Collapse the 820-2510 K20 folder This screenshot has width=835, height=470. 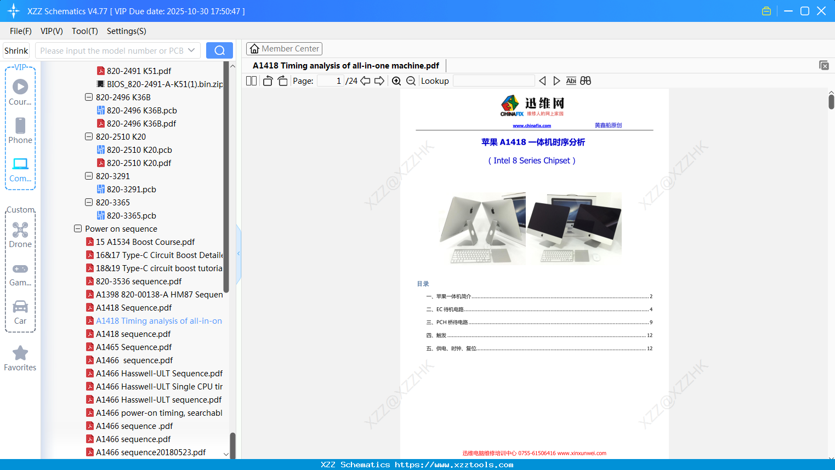[x=89, y=137]
